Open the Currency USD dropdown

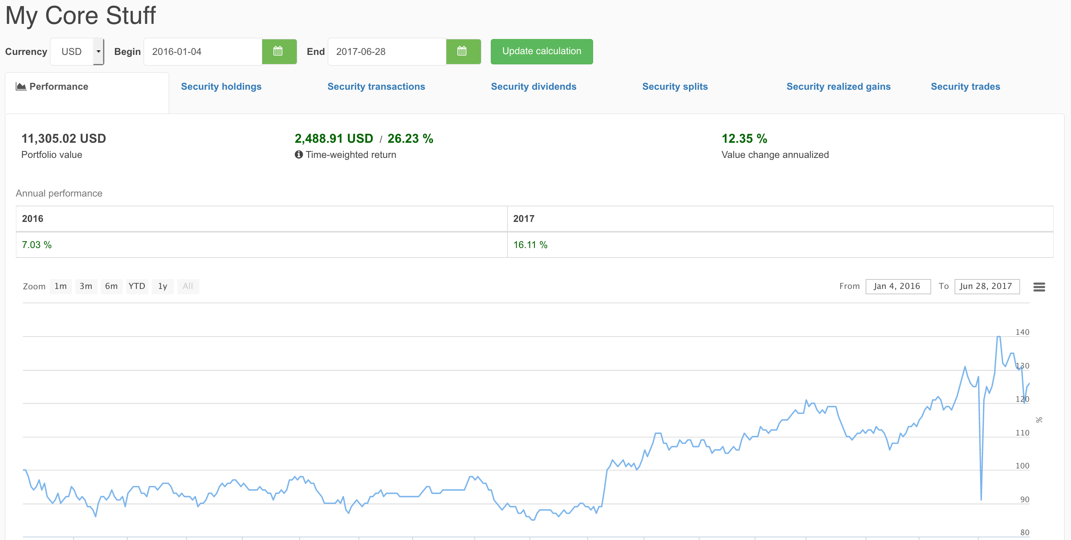(77, 52)
